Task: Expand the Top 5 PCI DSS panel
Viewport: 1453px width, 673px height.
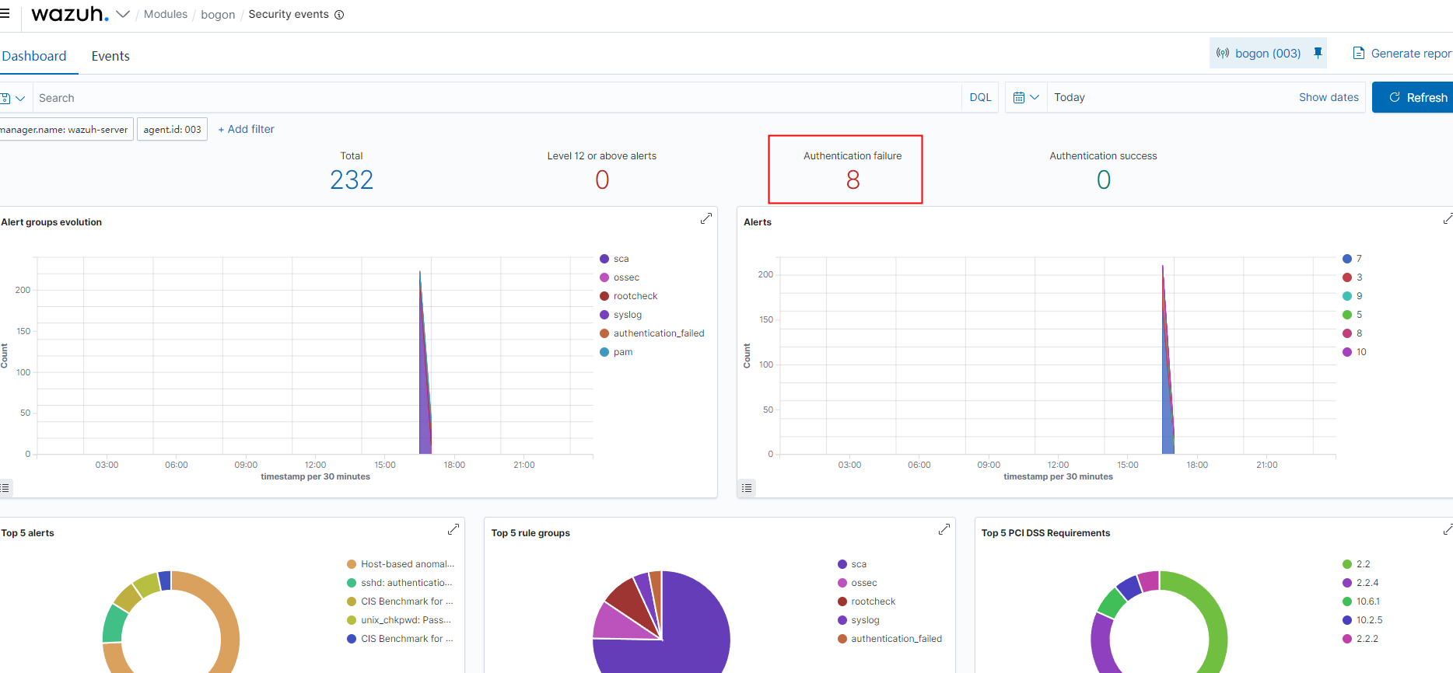Action: coord(1448,529)
